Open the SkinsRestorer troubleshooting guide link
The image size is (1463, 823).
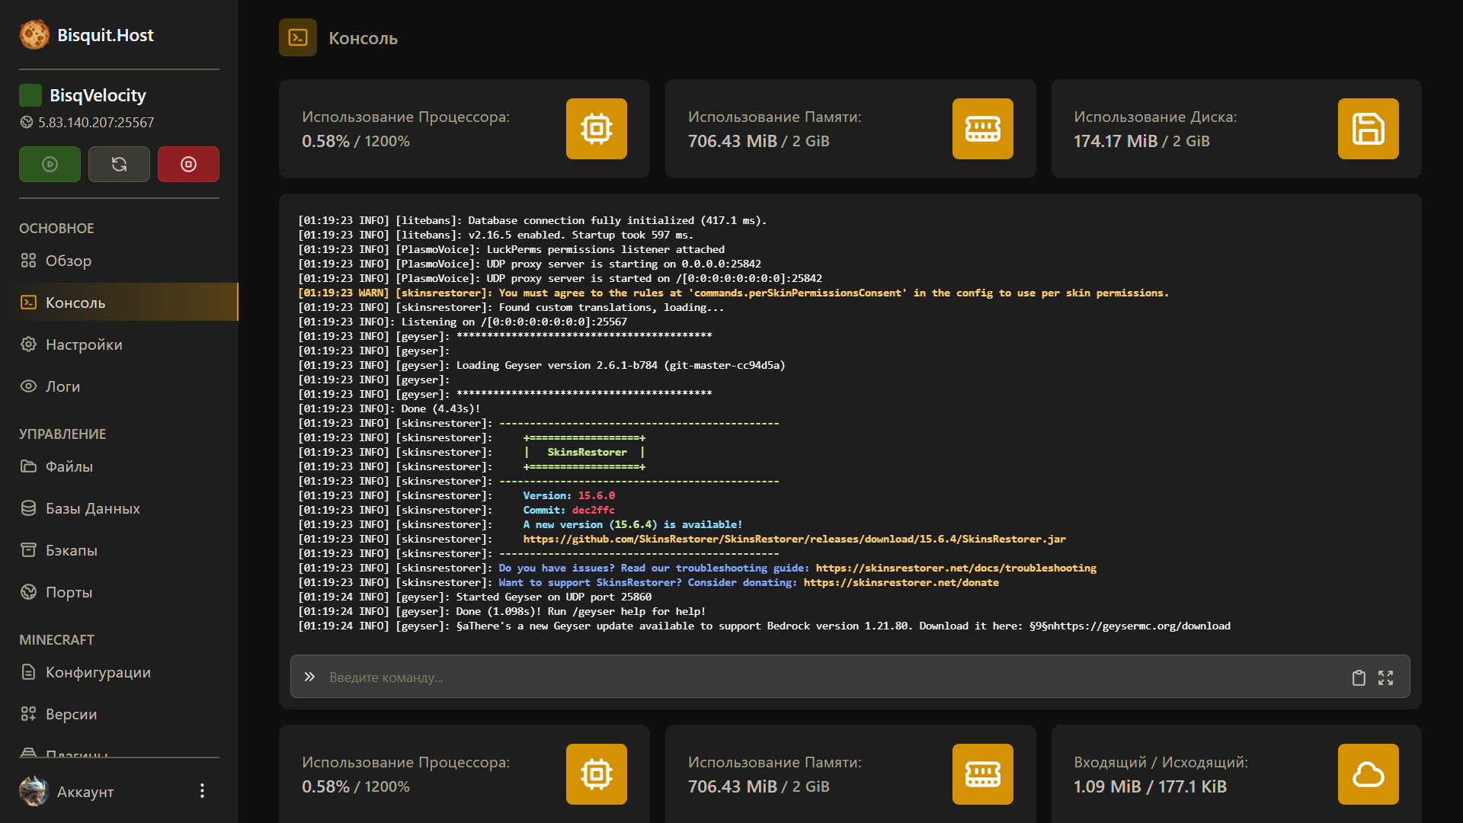[956, 568]
